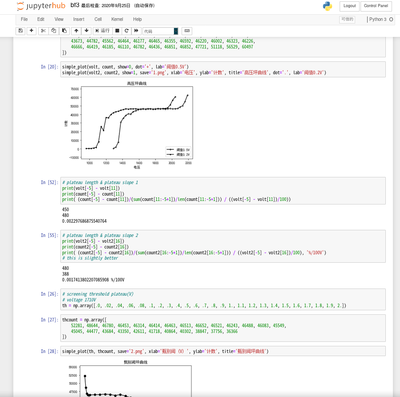This screenshot has height=397, width=400.
Task: Open the File menu
Action: point(24,20)
